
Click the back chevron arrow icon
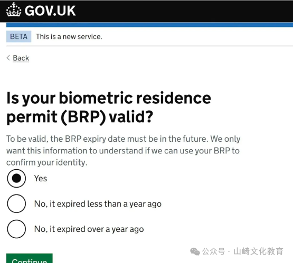8,58
